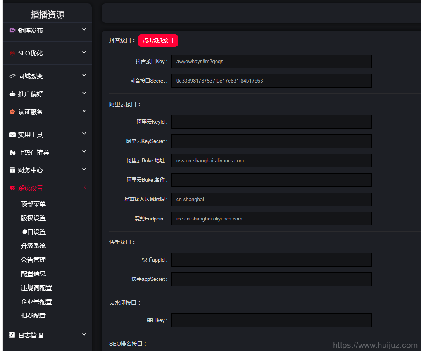Image resolution: width=421 pixels, height=351 pixels.
Task: Expand the 矩阵发布 menu chevron
Action: click(x=84, y=29)
